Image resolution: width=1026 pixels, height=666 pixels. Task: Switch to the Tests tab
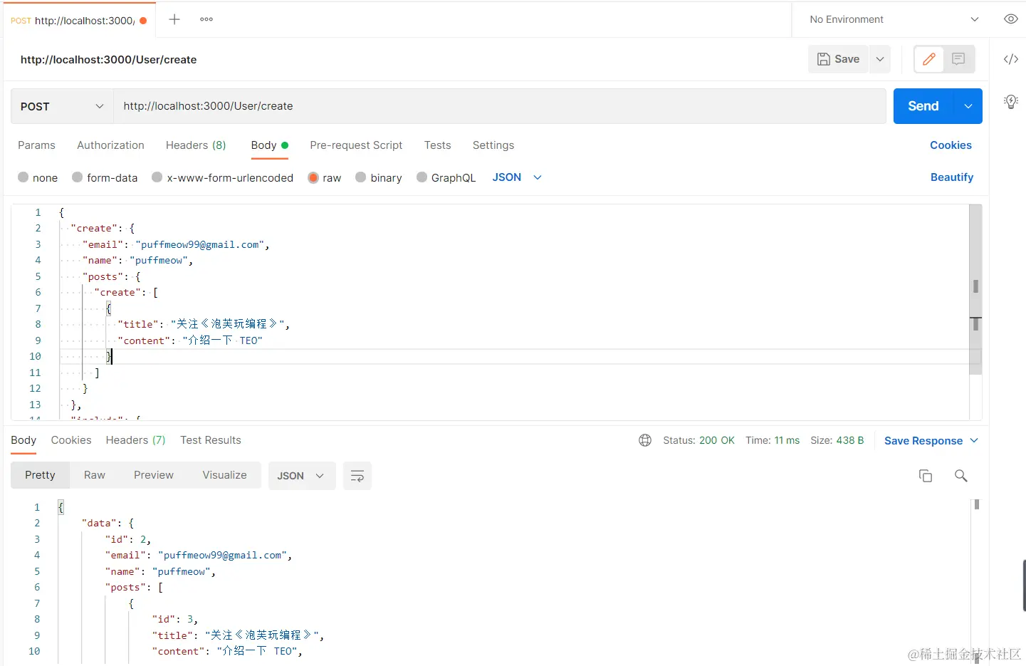coord(437,145)
